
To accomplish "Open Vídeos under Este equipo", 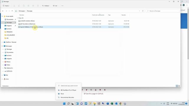I will [x=8, y=65].
